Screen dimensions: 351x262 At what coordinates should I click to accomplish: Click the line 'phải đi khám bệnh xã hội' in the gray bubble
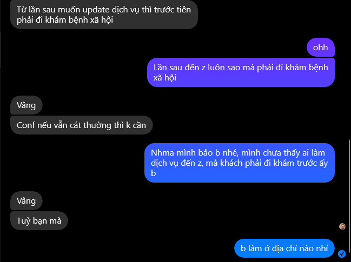[65, 20]
